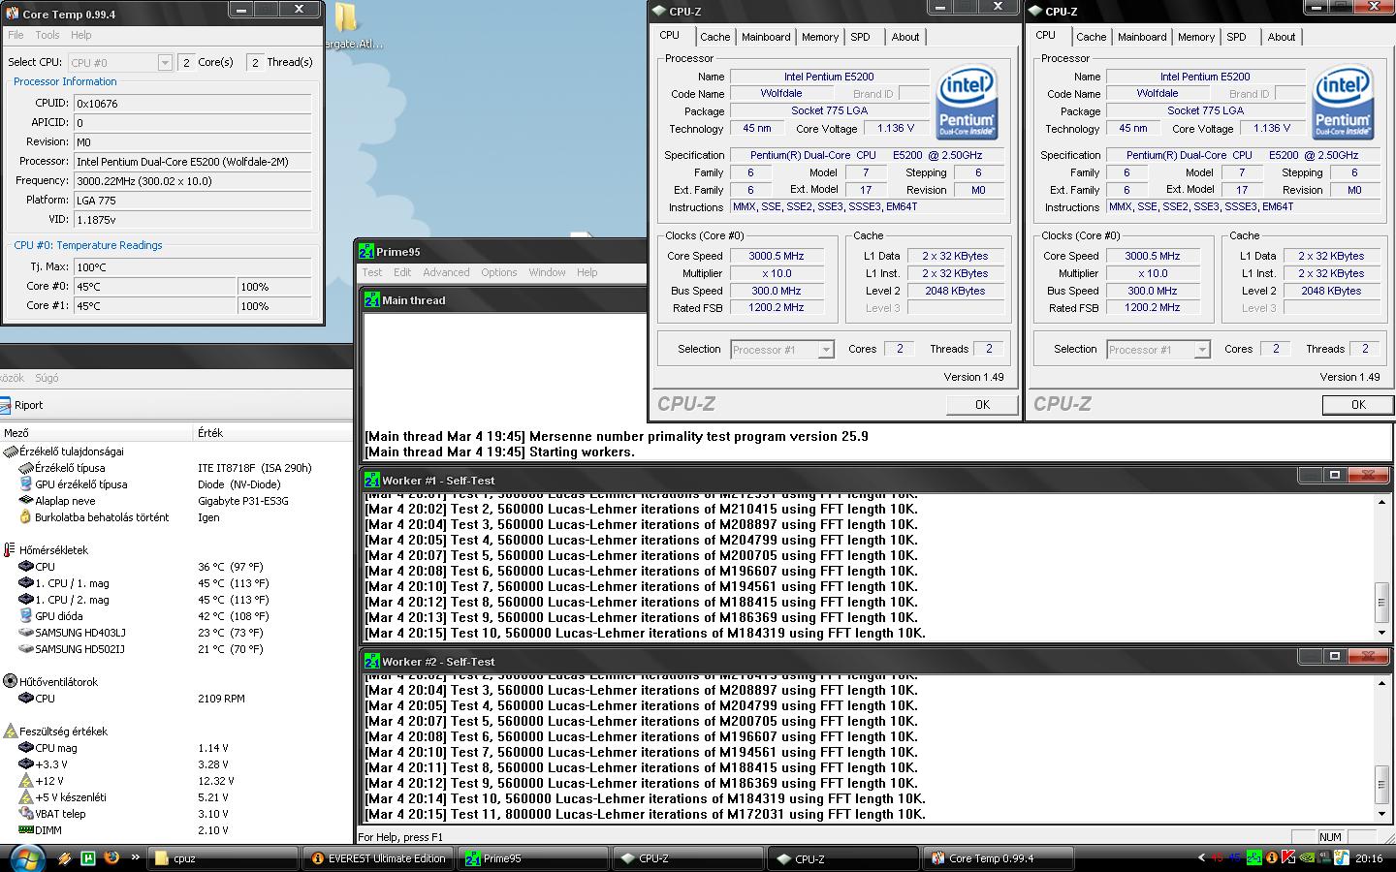Open the File menu in Core Temp
The width and height of the screenshot is (1396, 872).
point(16,35)
